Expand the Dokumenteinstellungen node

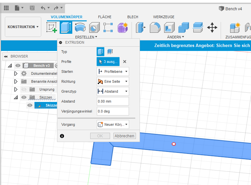point(16,73)
